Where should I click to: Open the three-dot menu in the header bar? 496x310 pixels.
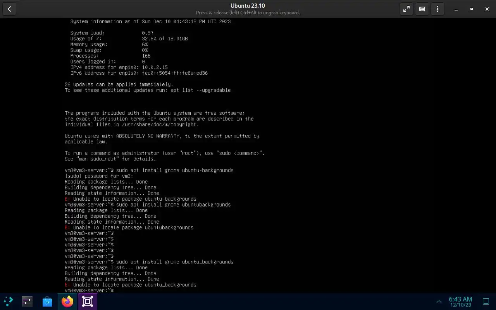pyautogui.click(x=437, y=9)
